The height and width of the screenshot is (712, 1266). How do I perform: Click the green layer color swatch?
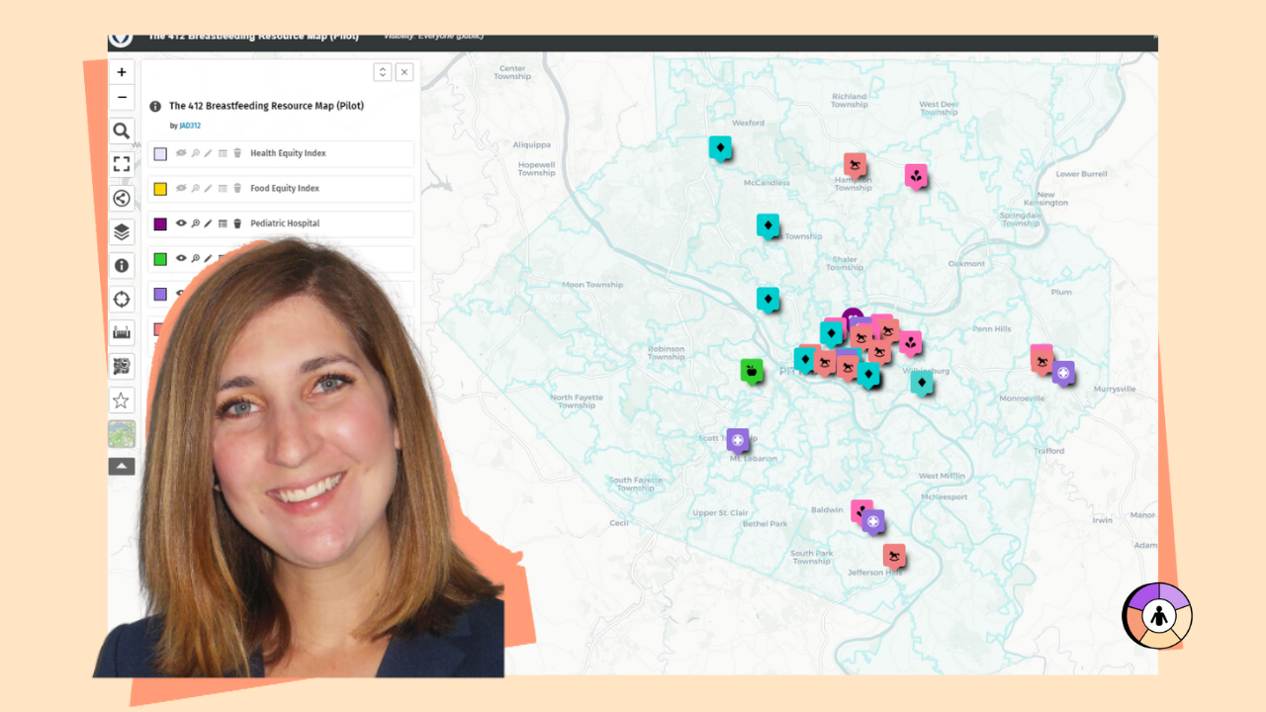click(x=160, y=258)
